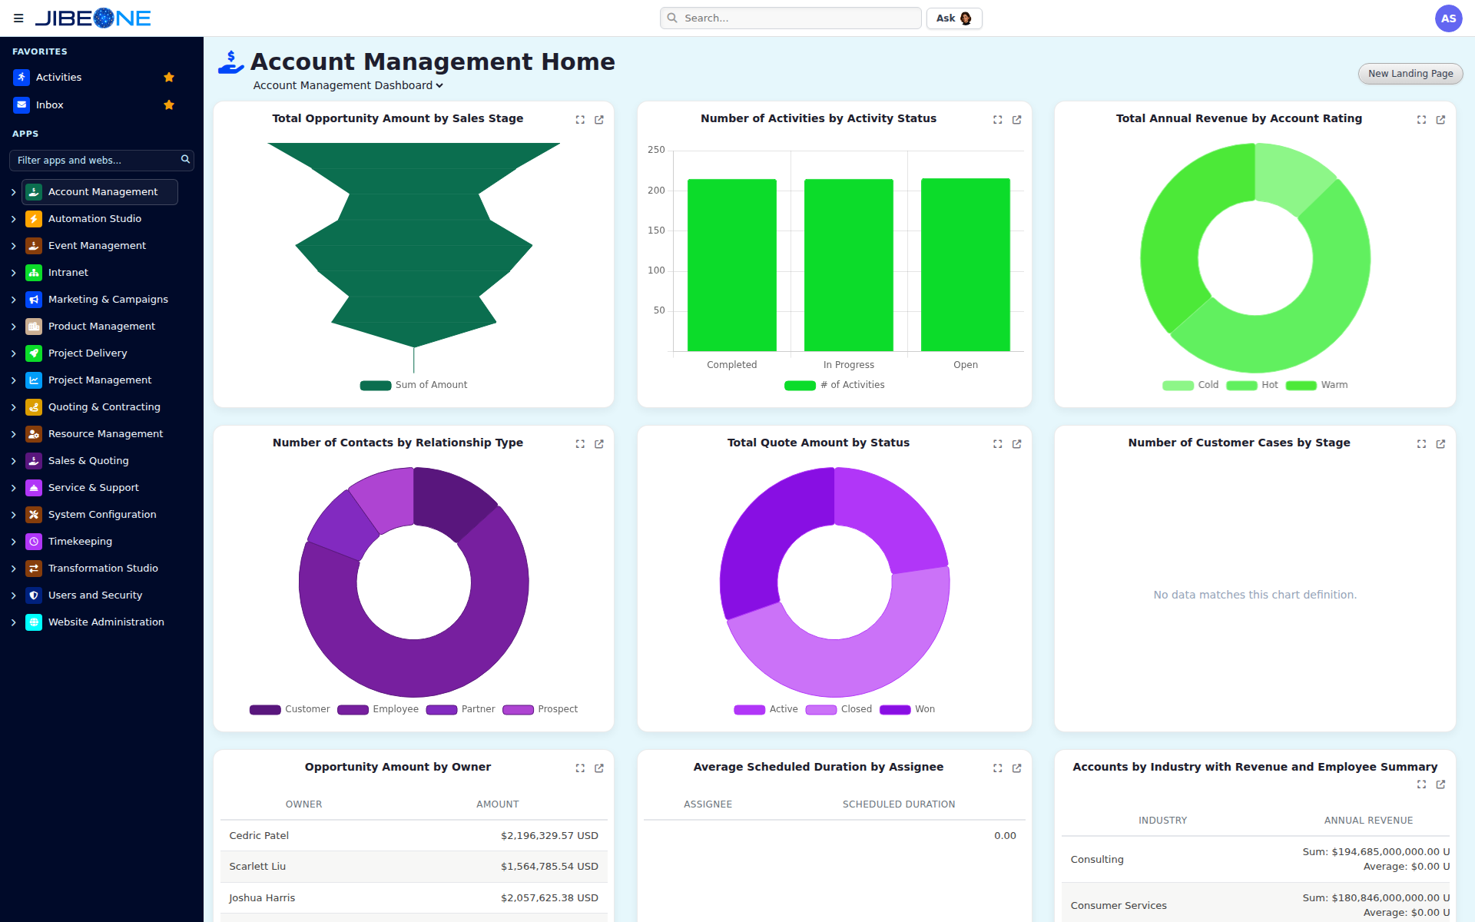Expand the Sales & Quoting app tree
The image size is (1475, 922).
(x=14, y=461)
